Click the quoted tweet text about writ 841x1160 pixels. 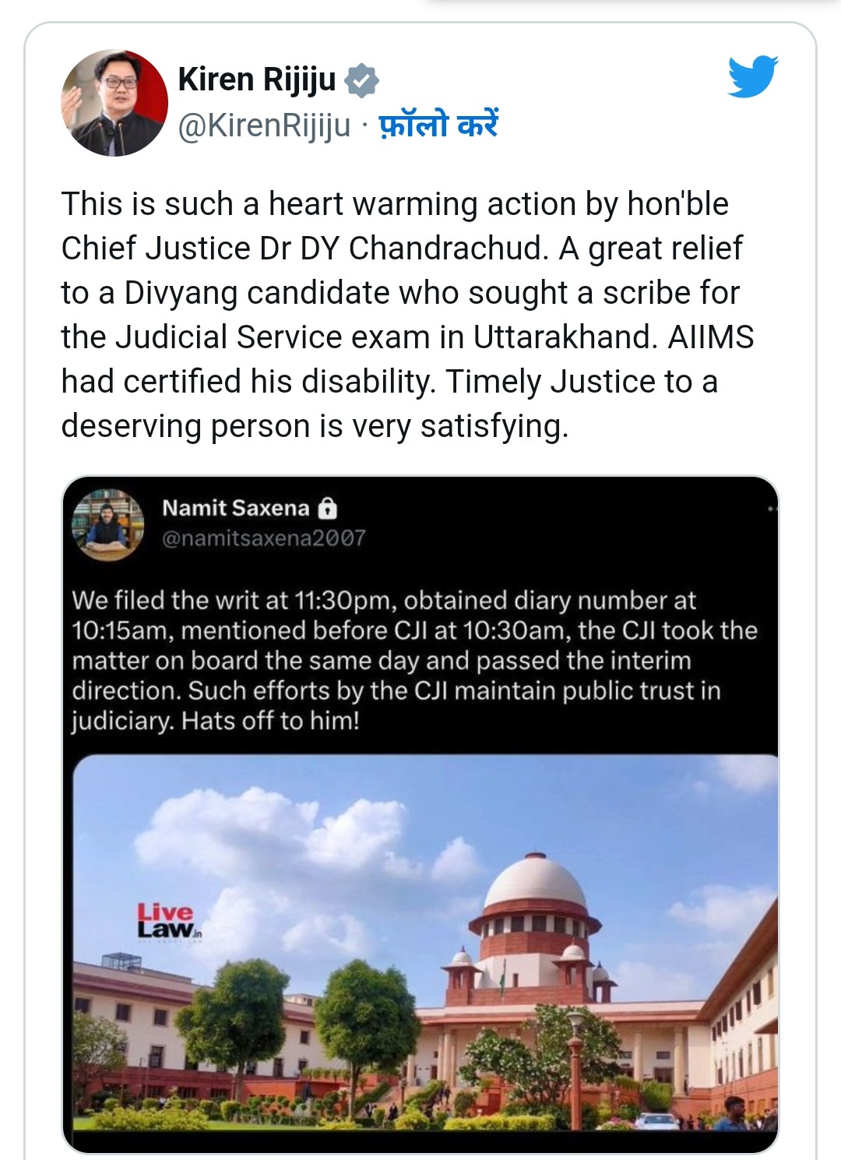point(414,661)
